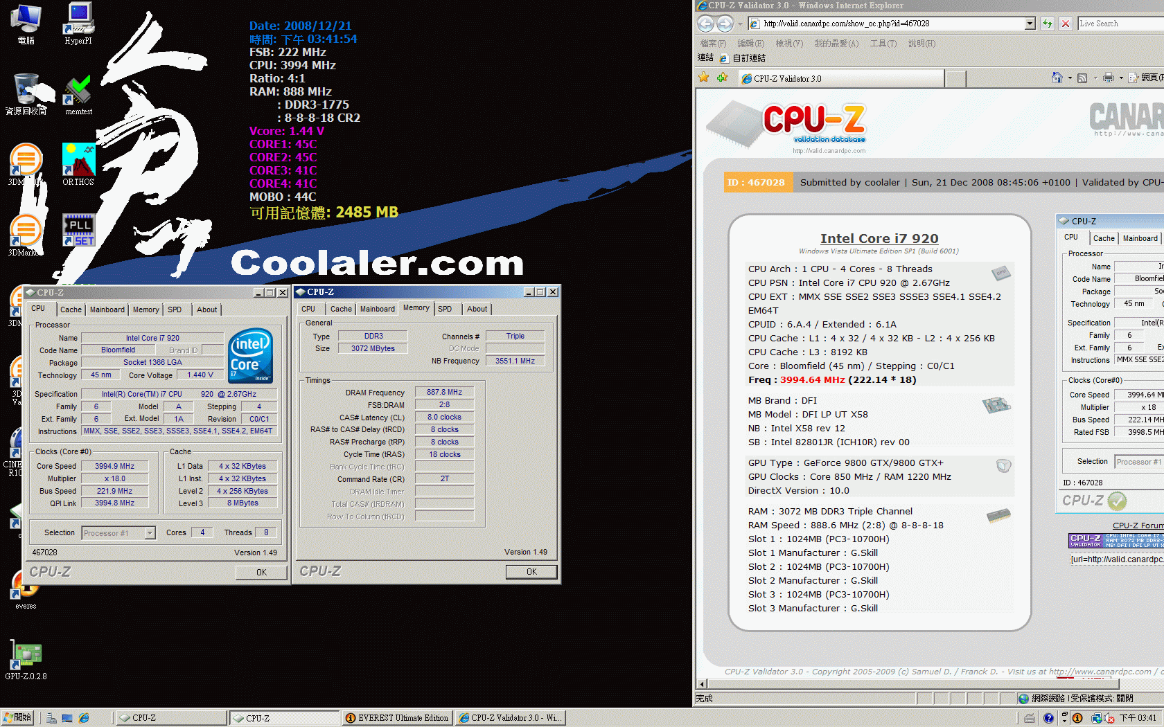Click the IE Home toolbar icon
The width and height of the screenshot is (1164, 727).
[x=1057, y=78]
